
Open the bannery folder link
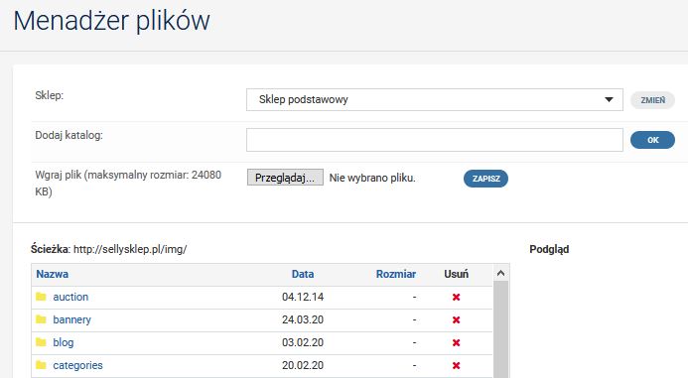pyautogui.click(x=71, y=319)
